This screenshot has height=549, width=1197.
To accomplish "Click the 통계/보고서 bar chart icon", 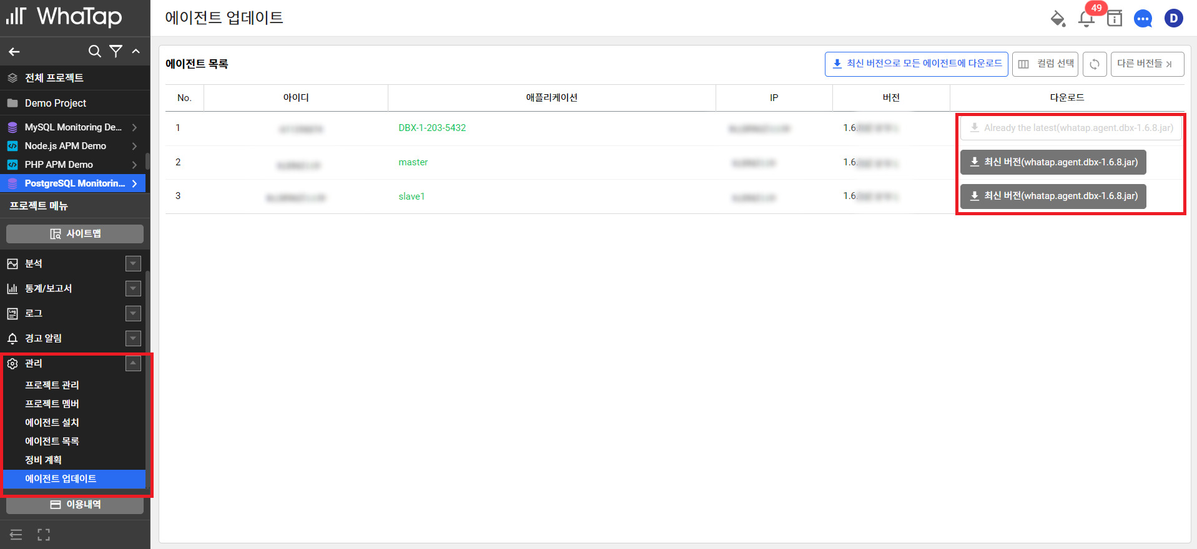I will click(x=12, y=289).
